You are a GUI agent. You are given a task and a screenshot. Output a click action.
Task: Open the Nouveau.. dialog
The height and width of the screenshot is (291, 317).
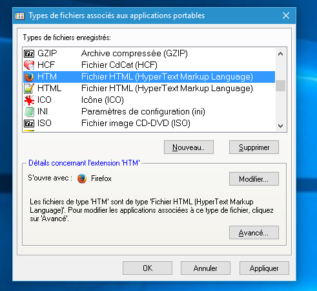(x=189, y=147)
